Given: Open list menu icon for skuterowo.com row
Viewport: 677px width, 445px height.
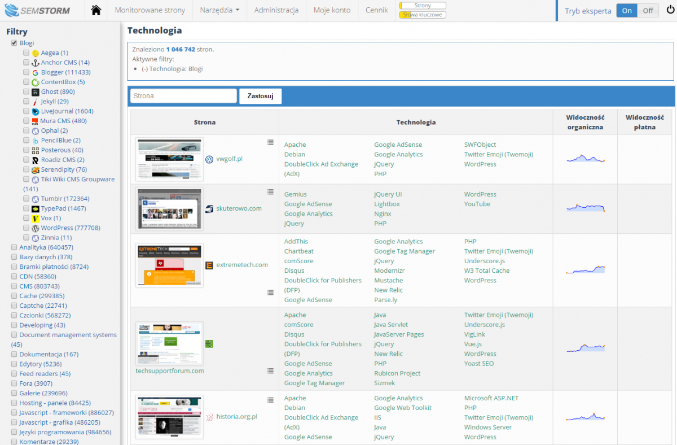Looking at the screenshot, I should point(270,191).
